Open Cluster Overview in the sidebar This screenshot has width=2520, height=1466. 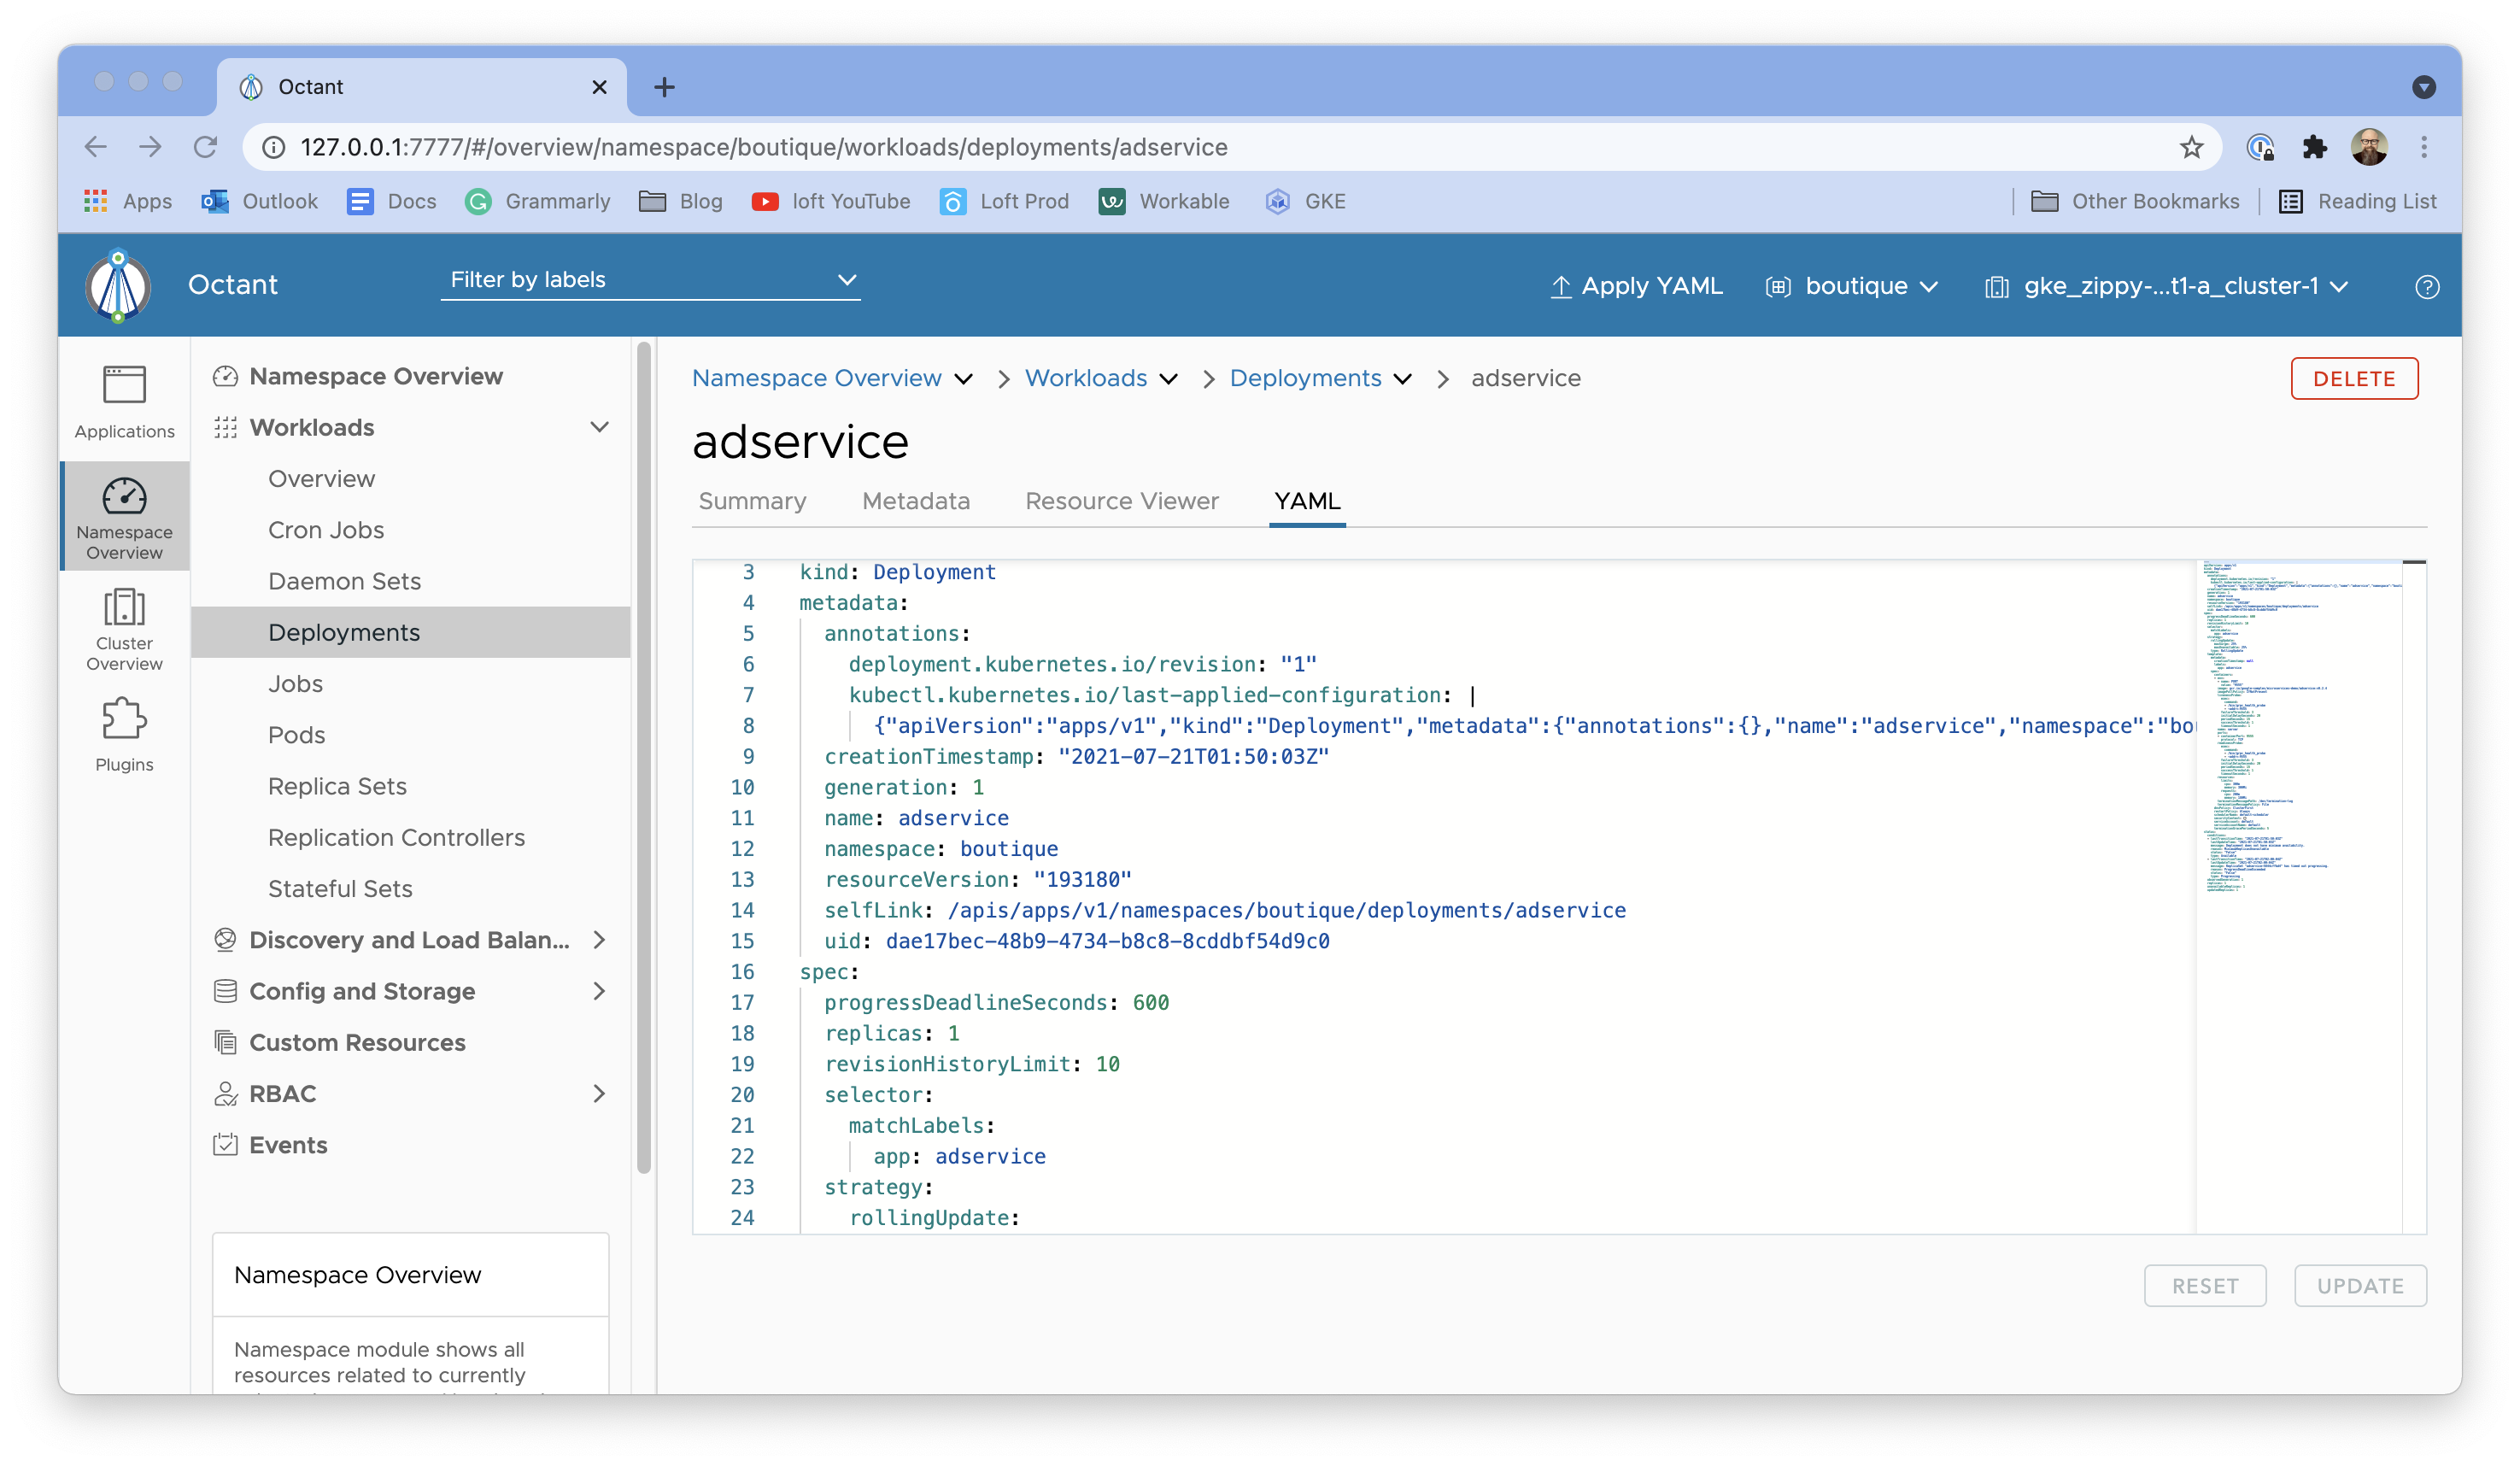tap(124, 628)
